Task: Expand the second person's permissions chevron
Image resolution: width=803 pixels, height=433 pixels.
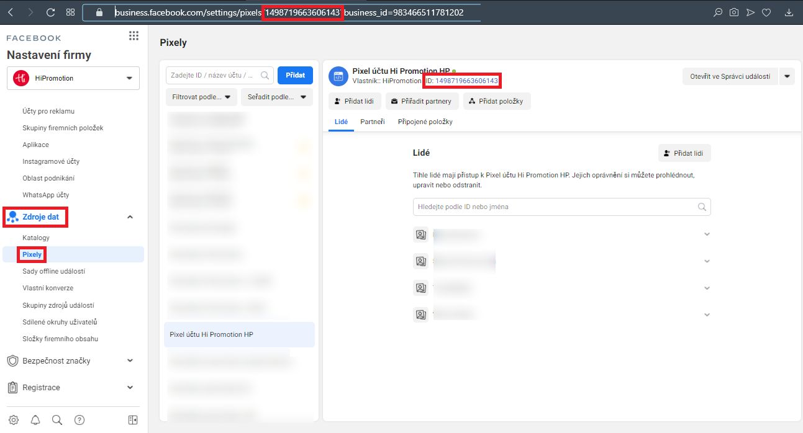Action: (x=707, y=261)
